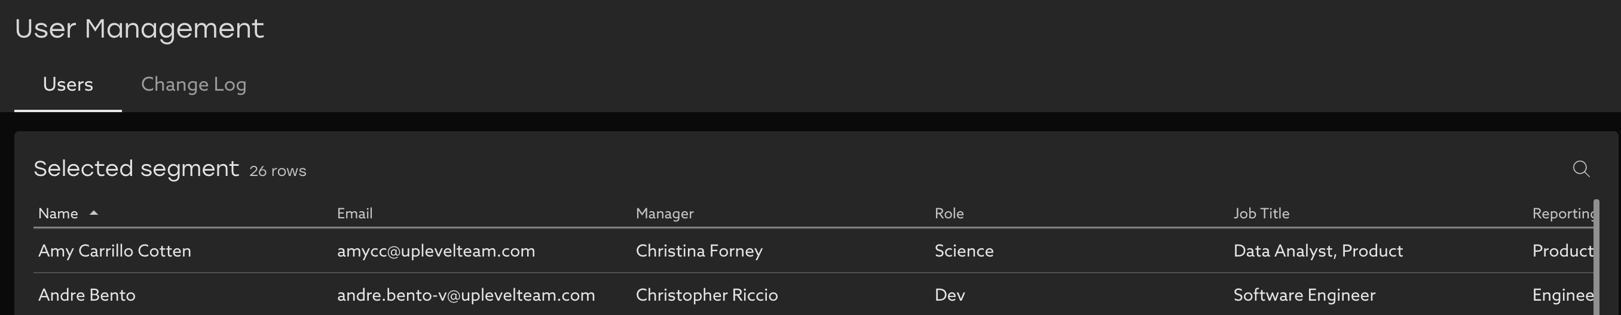Click the search magnifier icon
The image size is (1621, 315).
point(1581,169)
